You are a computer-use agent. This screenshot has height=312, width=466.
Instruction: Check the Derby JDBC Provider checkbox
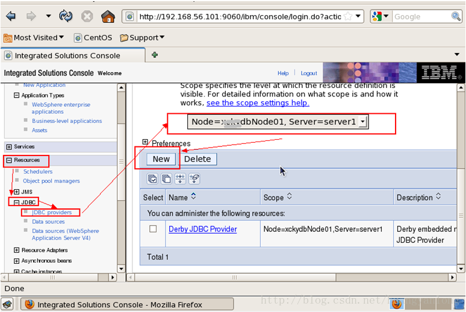(x=153, y=229)
